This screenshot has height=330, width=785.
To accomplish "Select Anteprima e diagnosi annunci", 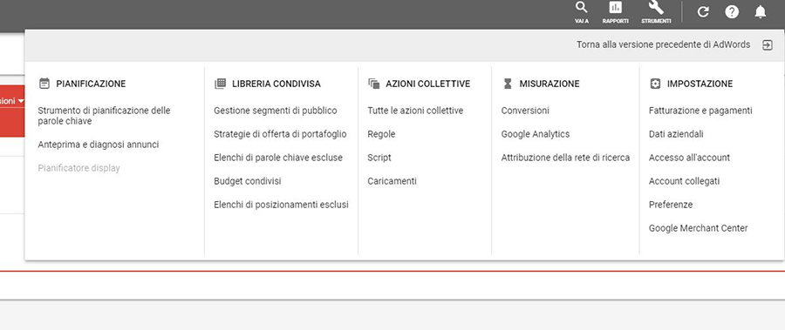I will click(x=98, y=145).
